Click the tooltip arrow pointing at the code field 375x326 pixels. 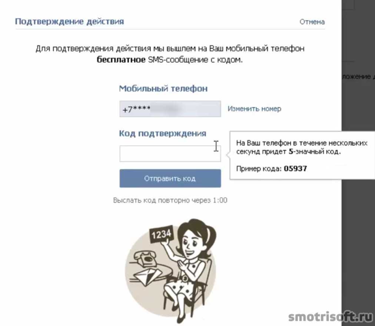click(228, 155)
